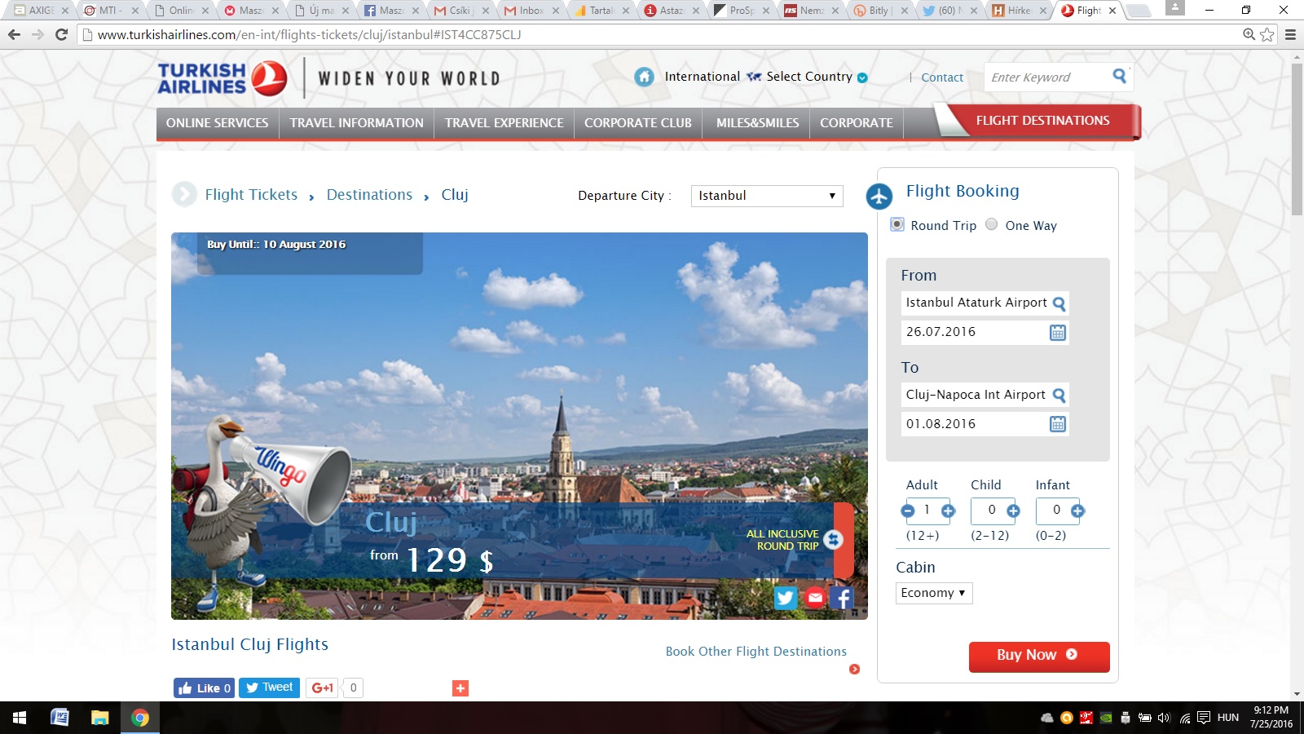Increase the Infant passenger count
Image resolution: width=1304 pixels, height=734 pixels.
point(1077,511)
